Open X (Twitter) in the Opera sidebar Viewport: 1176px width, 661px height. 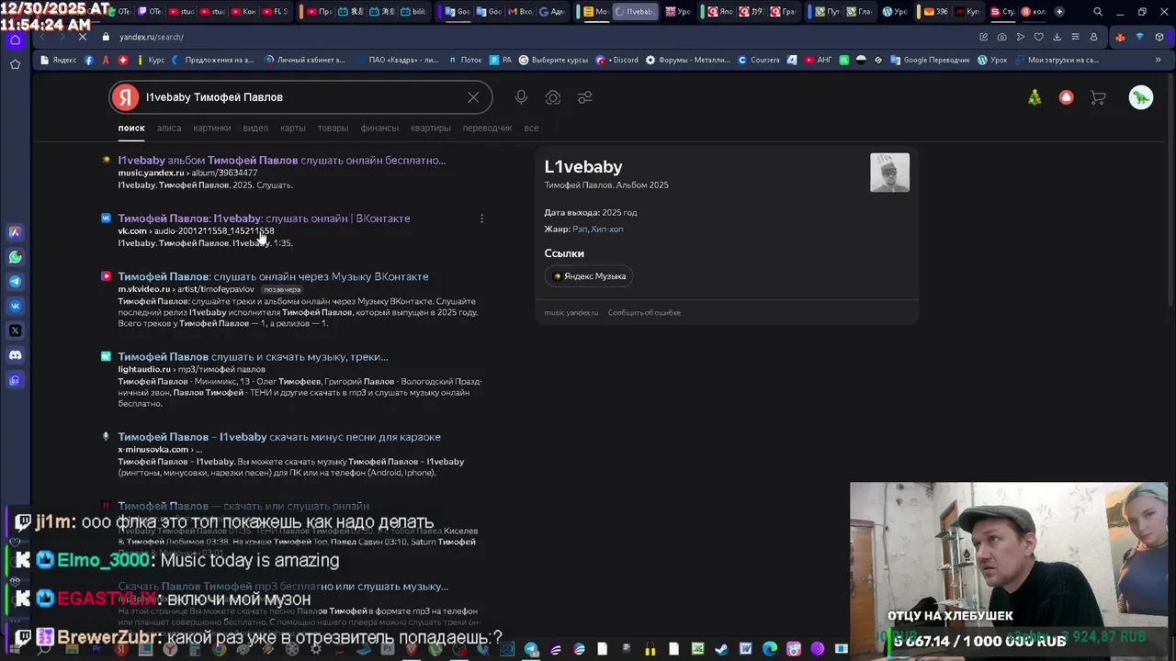coord(15,330)
